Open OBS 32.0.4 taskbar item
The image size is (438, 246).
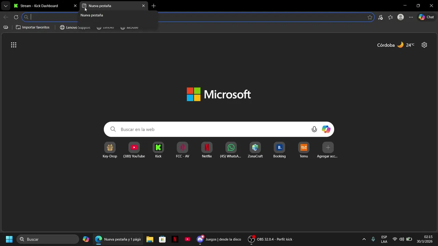point(270,239)
